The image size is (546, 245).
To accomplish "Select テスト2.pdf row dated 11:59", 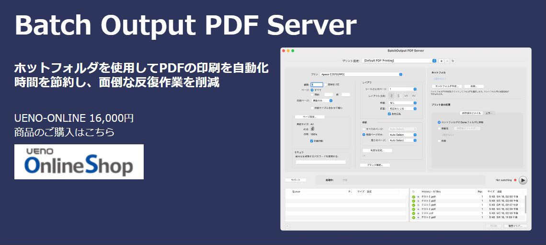I will pos(468,218).
